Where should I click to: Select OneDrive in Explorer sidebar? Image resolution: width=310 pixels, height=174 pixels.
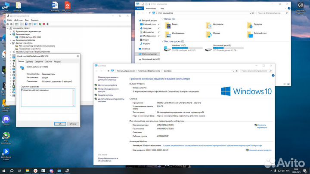pos(146,49)
